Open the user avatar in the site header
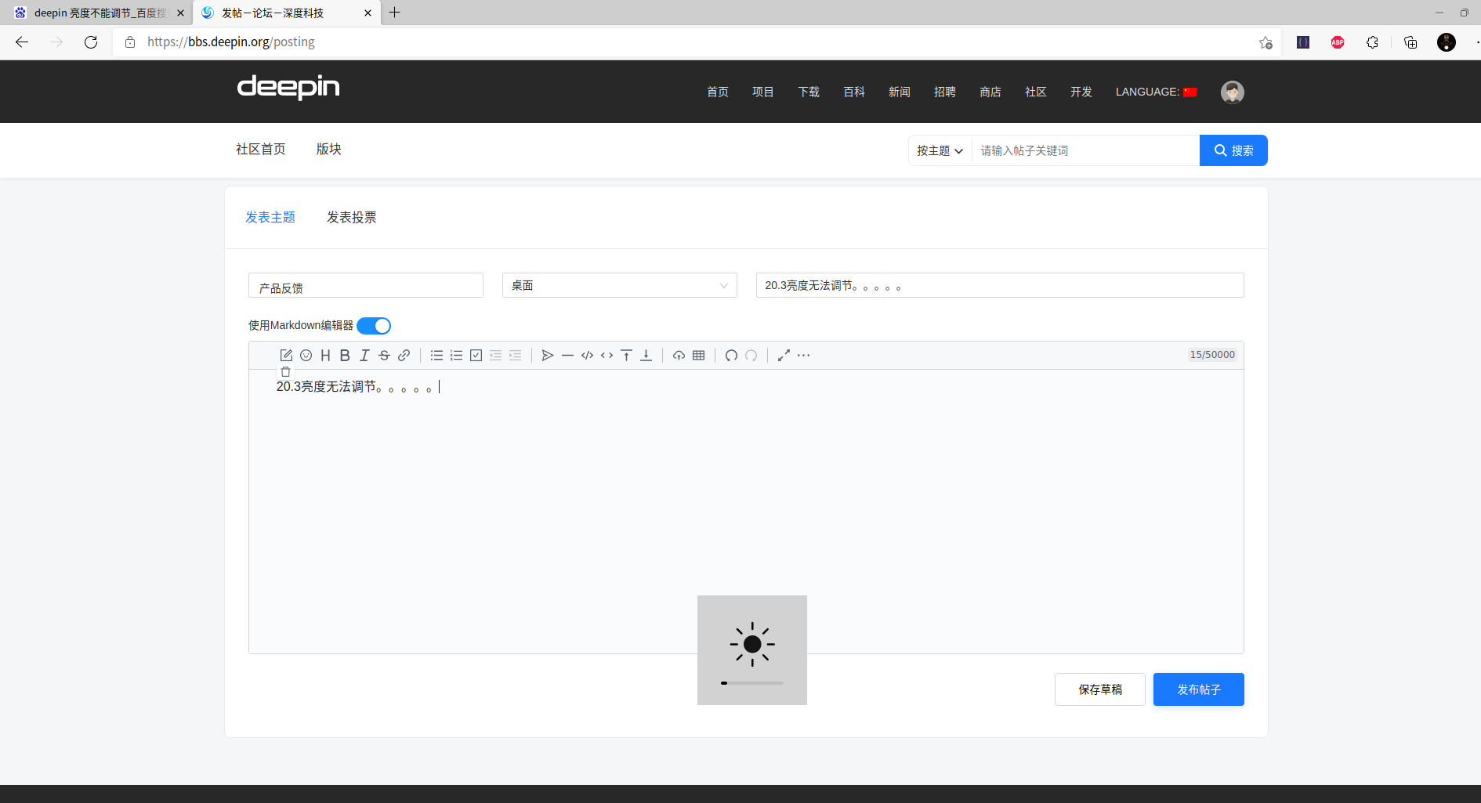 point(1233,92)
